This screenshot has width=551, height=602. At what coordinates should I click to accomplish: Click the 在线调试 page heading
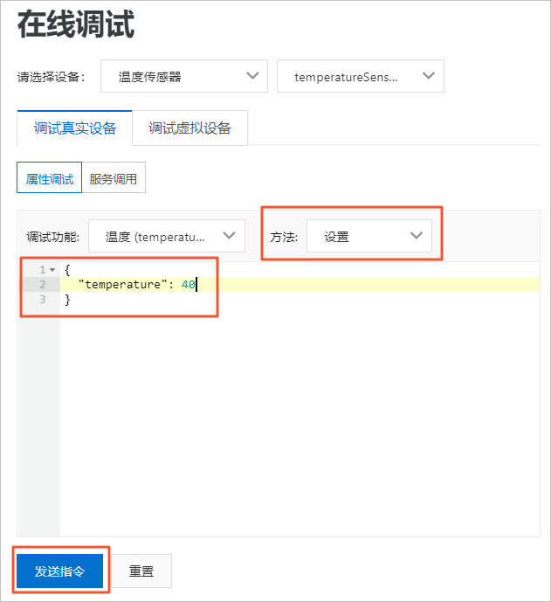76,24
